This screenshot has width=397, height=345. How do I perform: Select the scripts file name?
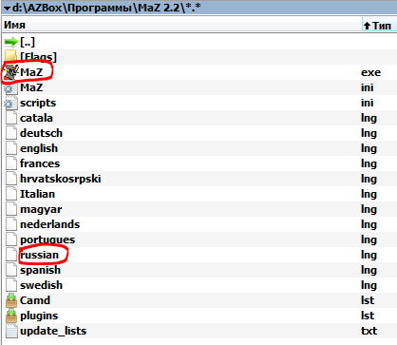click(x=38, y=103)
